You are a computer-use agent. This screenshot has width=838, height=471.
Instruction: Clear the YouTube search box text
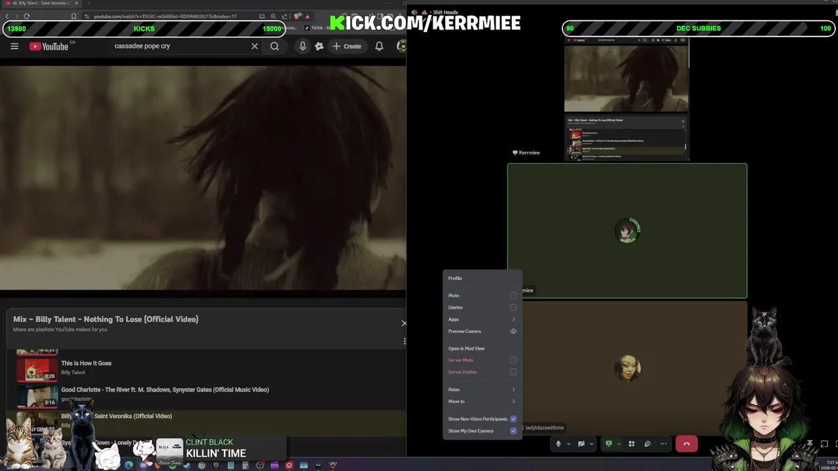(255, 46)
